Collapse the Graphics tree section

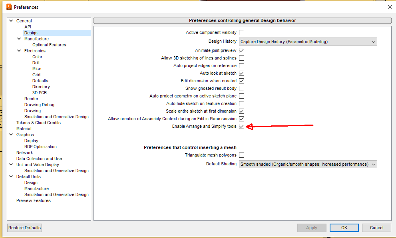click(x=11, y=135)
